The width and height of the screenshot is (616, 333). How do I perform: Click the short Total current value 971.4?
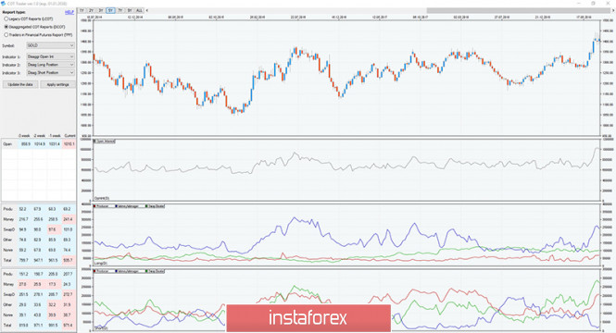tap(69, 326)
